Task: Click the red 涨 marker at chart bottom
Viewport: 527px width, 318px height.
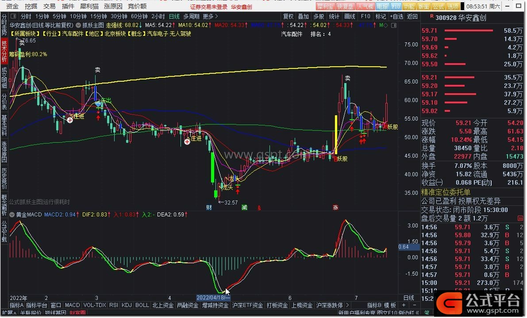Action: click(335, 207)
